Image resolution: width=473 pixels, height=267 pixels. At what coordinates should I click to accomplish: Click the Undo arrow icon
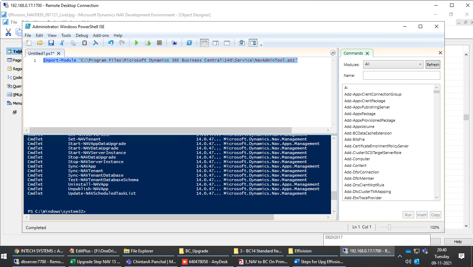[x=111, y=43]
